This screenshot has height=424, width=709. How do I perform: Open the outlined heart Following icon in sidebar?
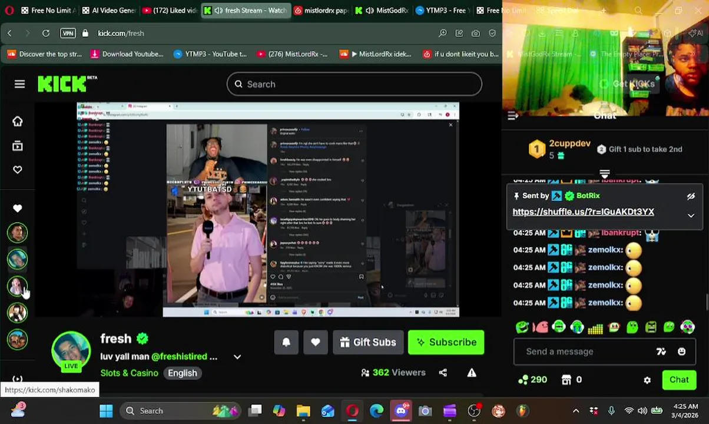point(18,170)
